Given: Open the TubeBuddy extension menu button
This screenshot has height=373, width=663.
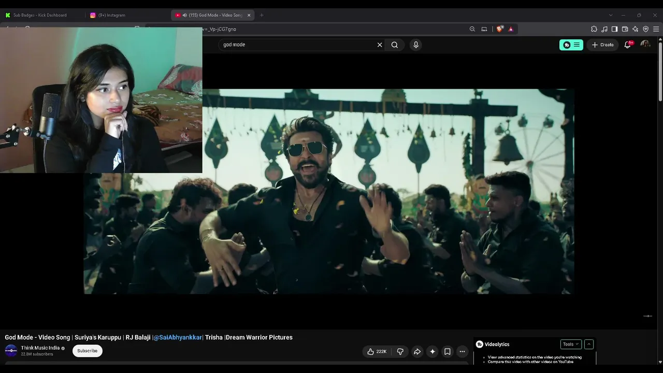Looking at the screenshot, I should click(571, 45).
